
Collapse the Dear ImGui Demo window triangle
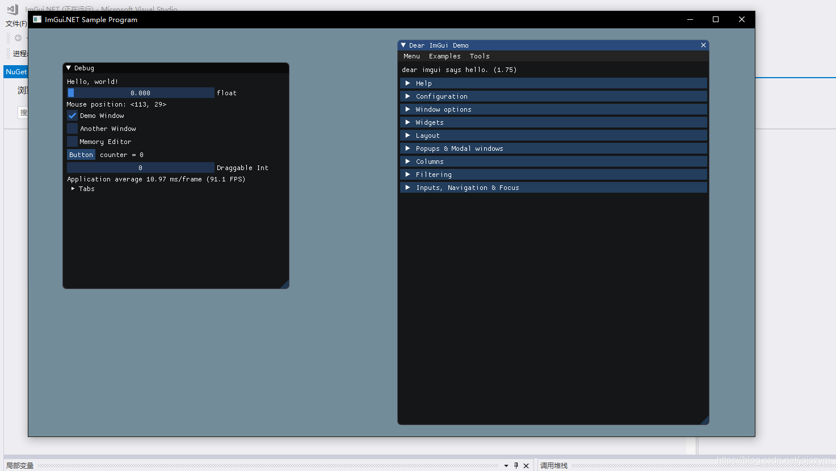pyautogui.click(x=404, y=45)
